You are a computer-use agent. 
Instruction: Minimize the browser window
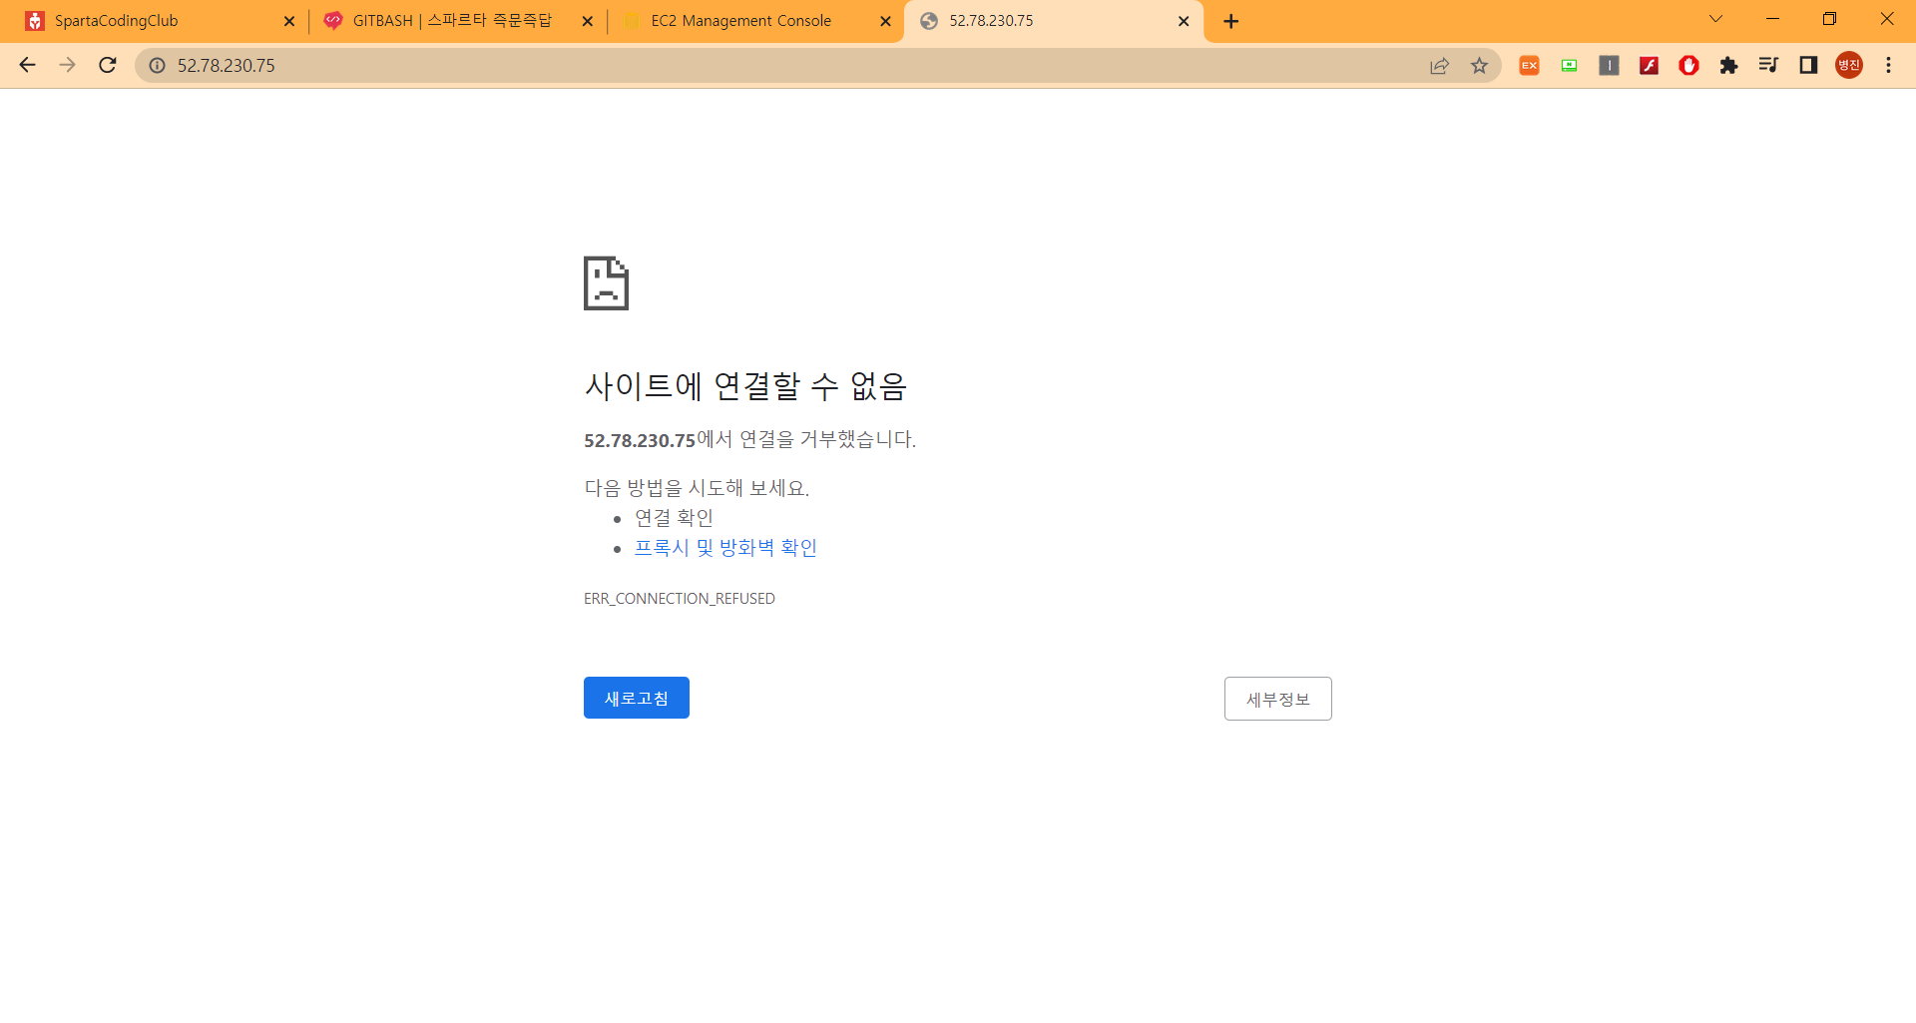tap(1772, 19)
